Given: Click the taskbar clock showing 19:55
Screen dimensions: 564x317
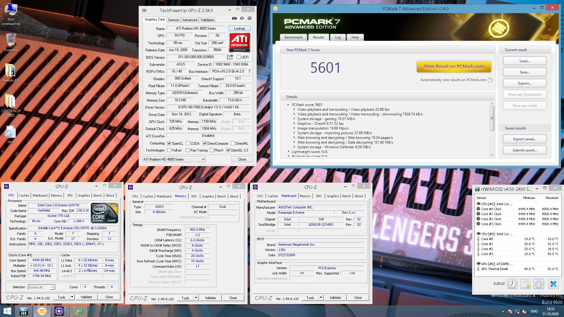Looking at the screenshot, I should click(x=550, y=311).
